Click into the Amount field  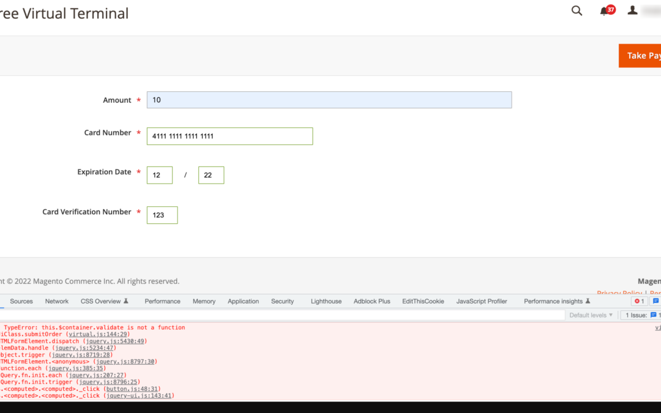click(x=329, y=100)
